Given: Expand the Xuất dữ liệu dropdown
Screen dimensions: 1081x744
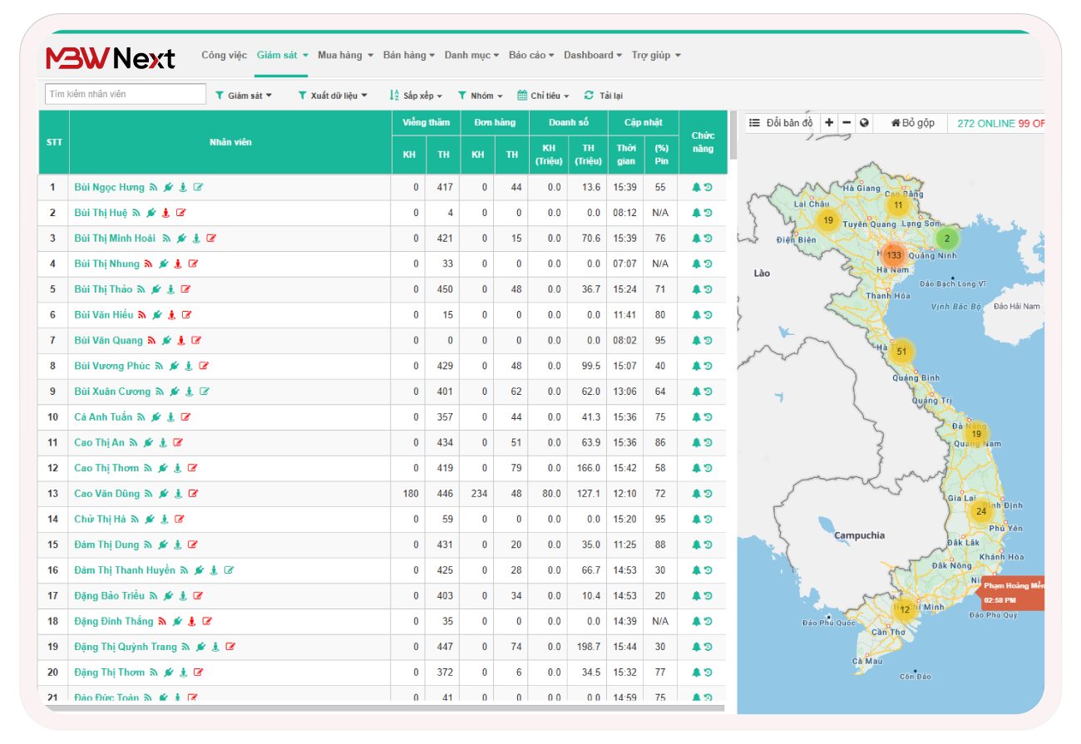Looking at the screenshot, I should pyautogui.click(x=333, y=96).
